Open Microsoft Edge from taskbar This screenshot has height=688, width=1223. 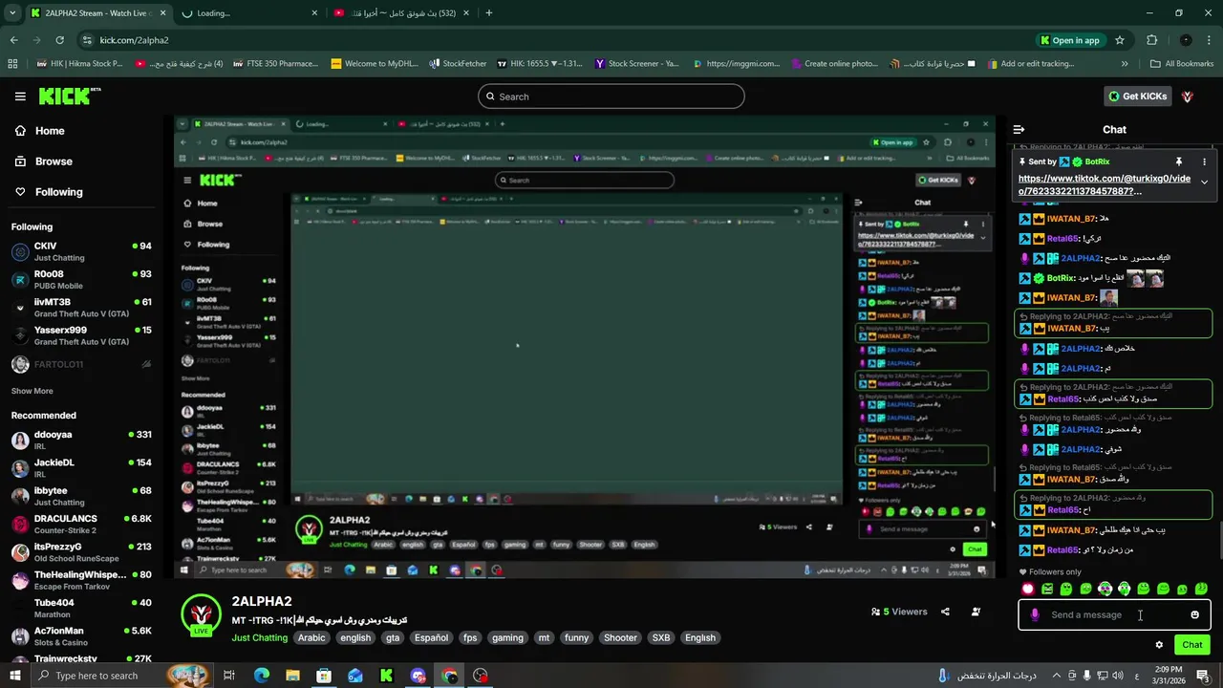tap(262, 676)
